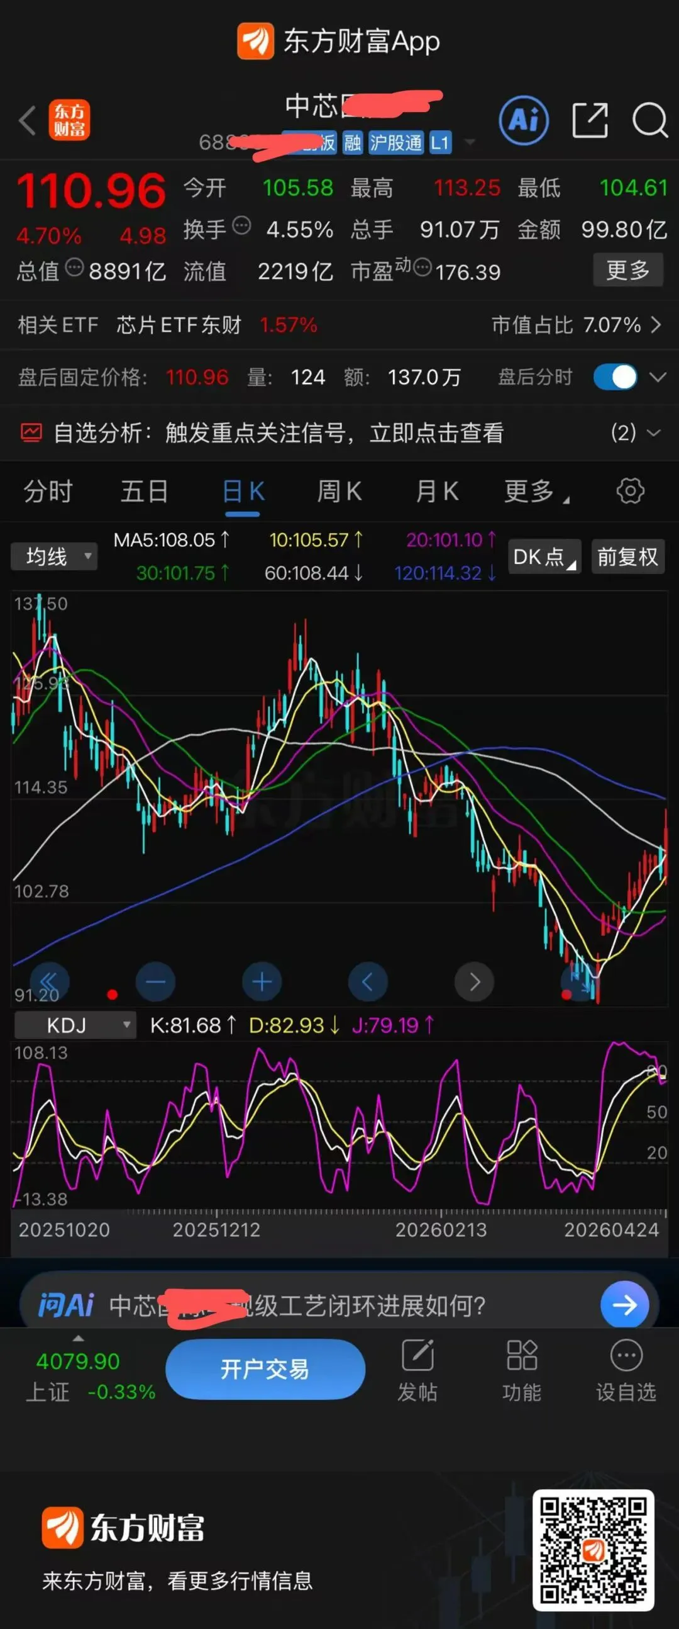The height and width of the screenshot is (1629, 679).
Task: Zoom in chart with plus button
Action: click(x=262, y=982)
